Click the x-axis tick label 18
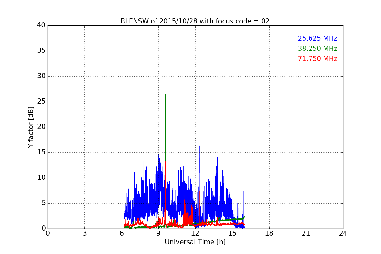Viewport: 381px width, 254px height. [x=269, y=233]
